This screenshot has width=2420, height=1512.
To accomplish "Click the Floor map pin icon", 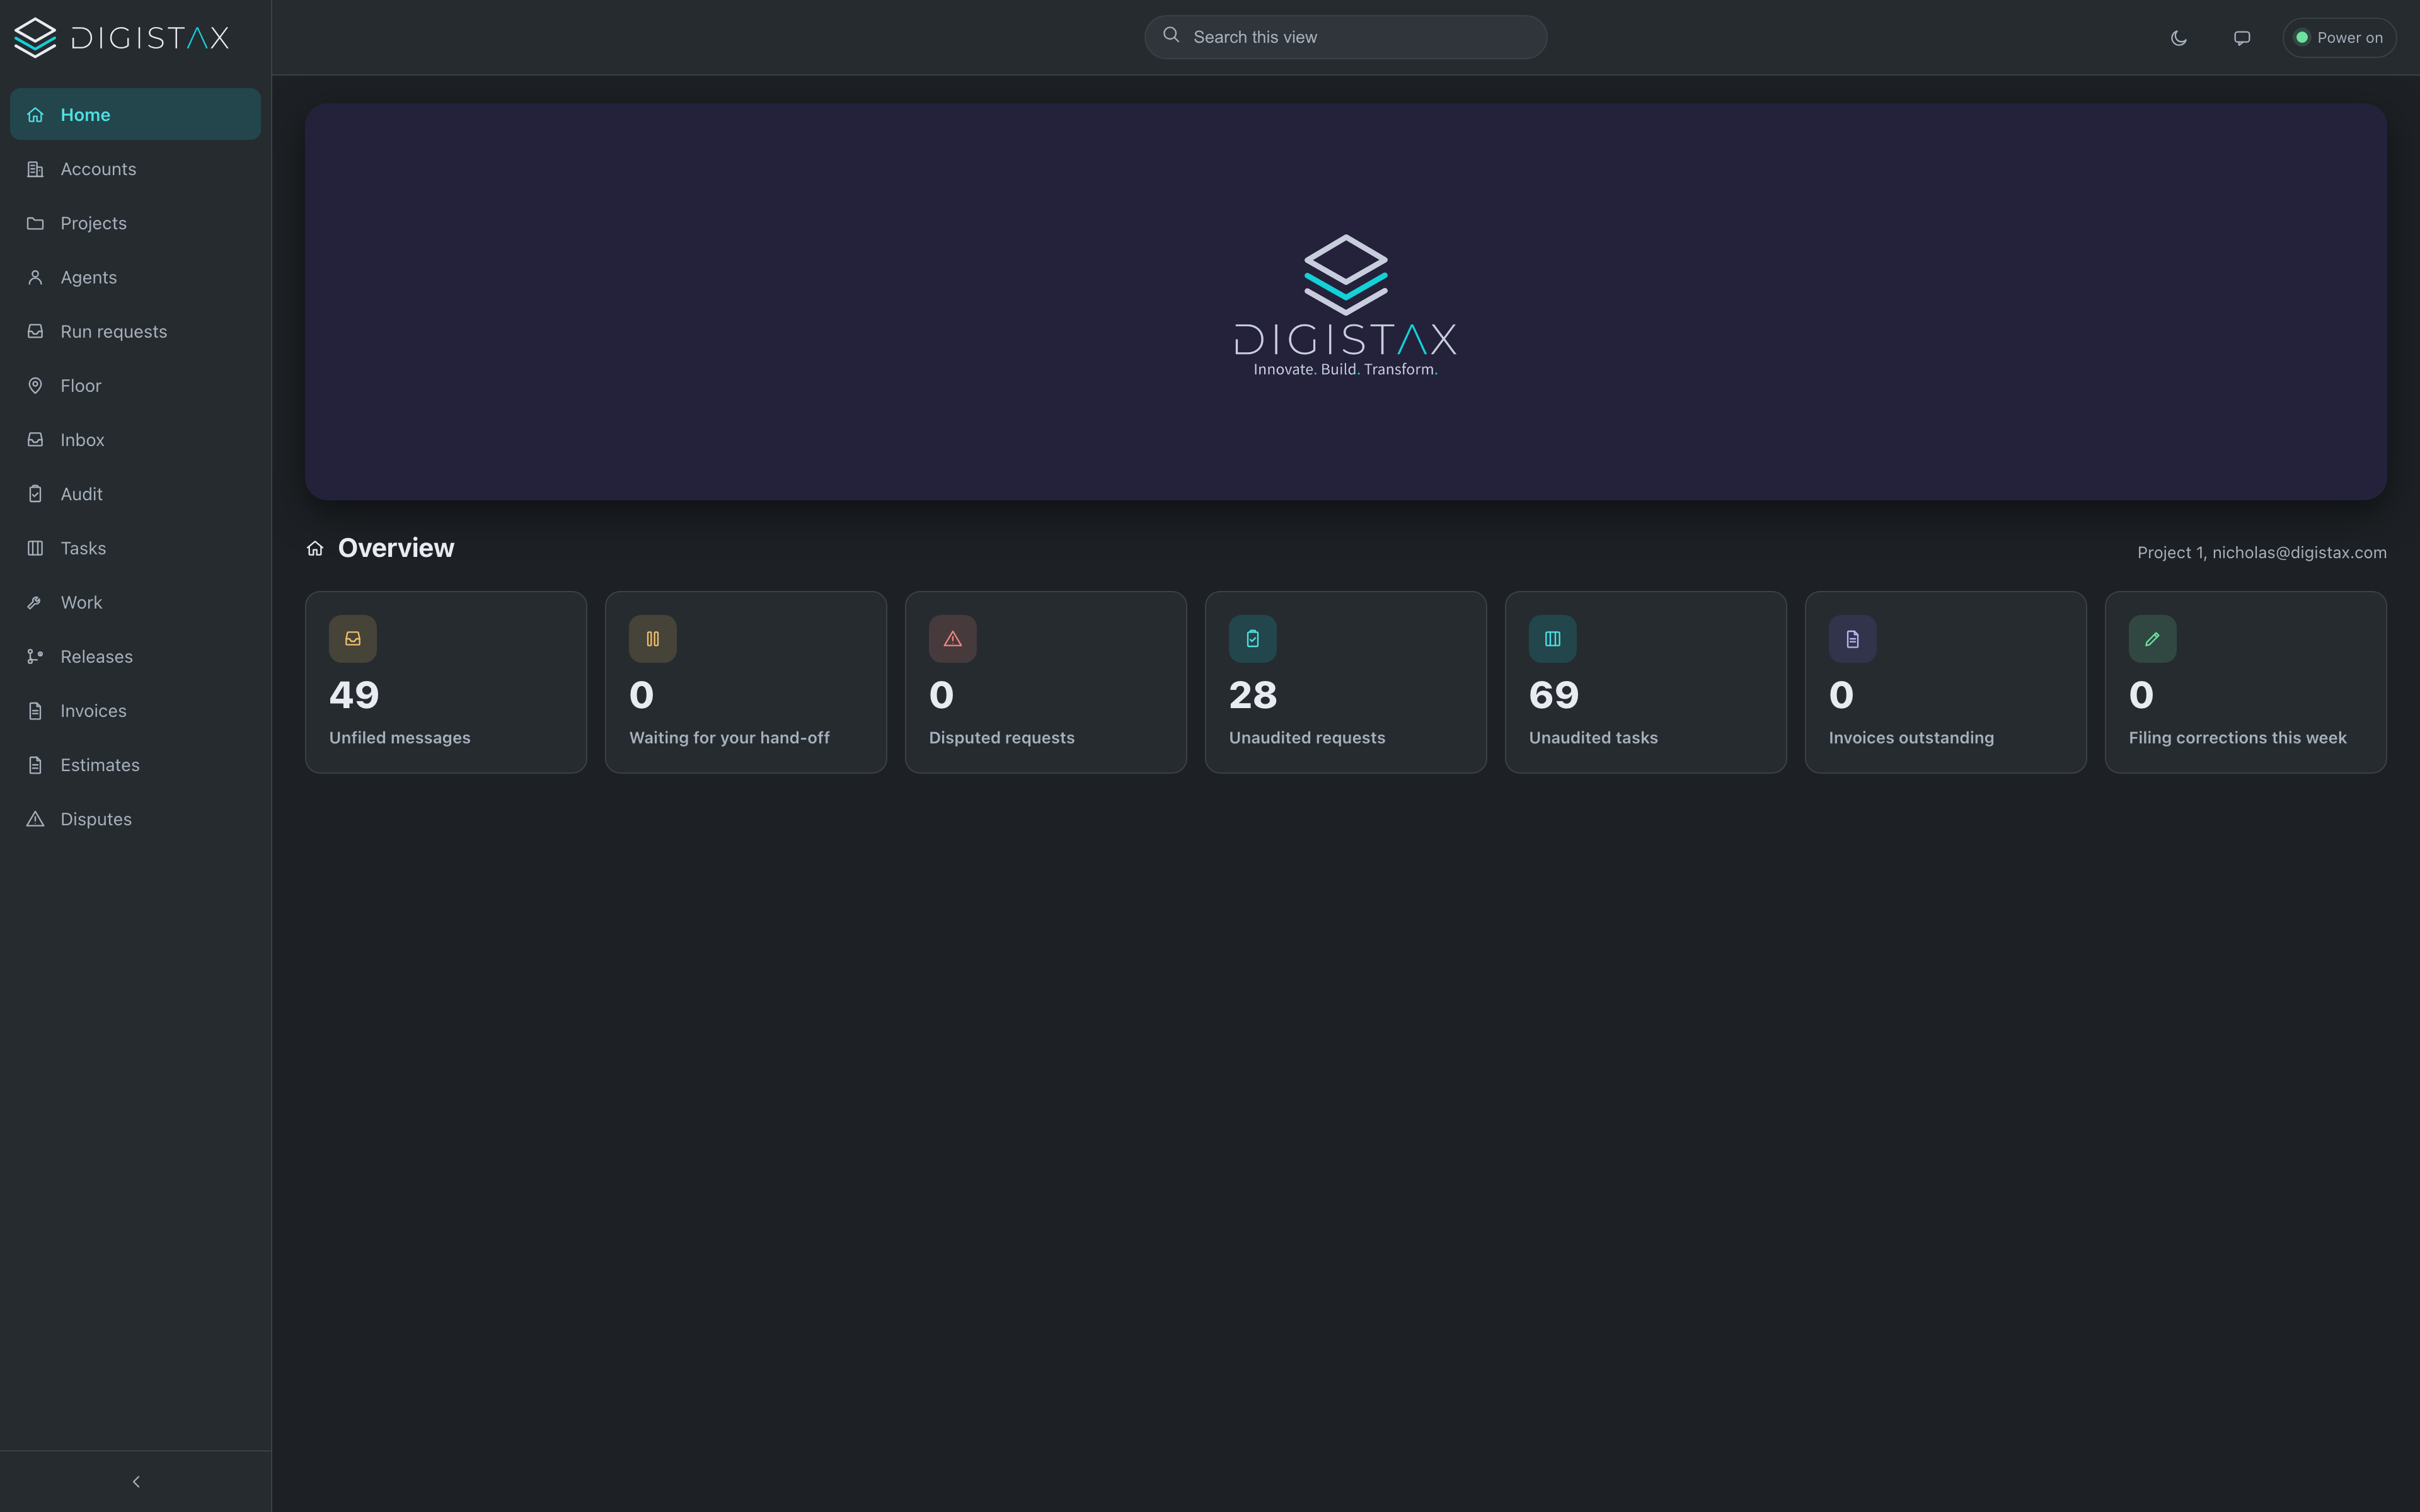I will click(35, 386).
